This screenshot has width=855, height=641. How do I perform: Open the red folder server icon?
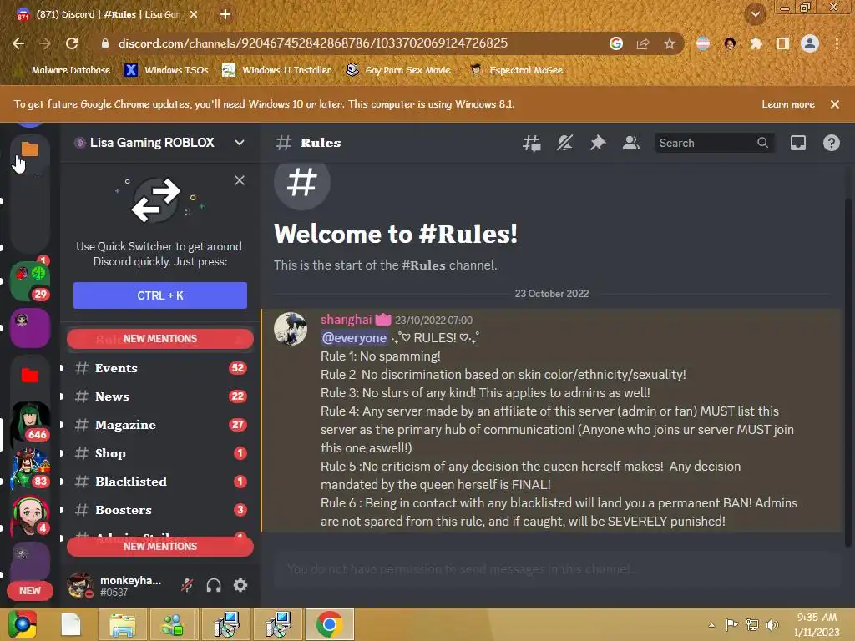pyautogui.click(x=30, y=375)
